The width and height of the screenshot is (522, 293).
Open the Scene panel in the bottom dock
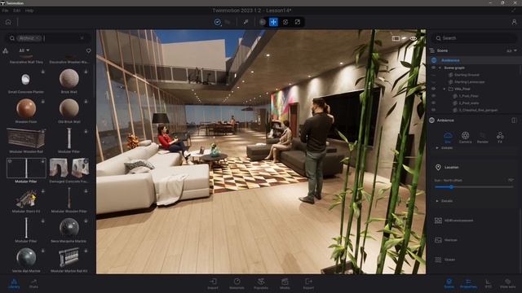[449, 284]
